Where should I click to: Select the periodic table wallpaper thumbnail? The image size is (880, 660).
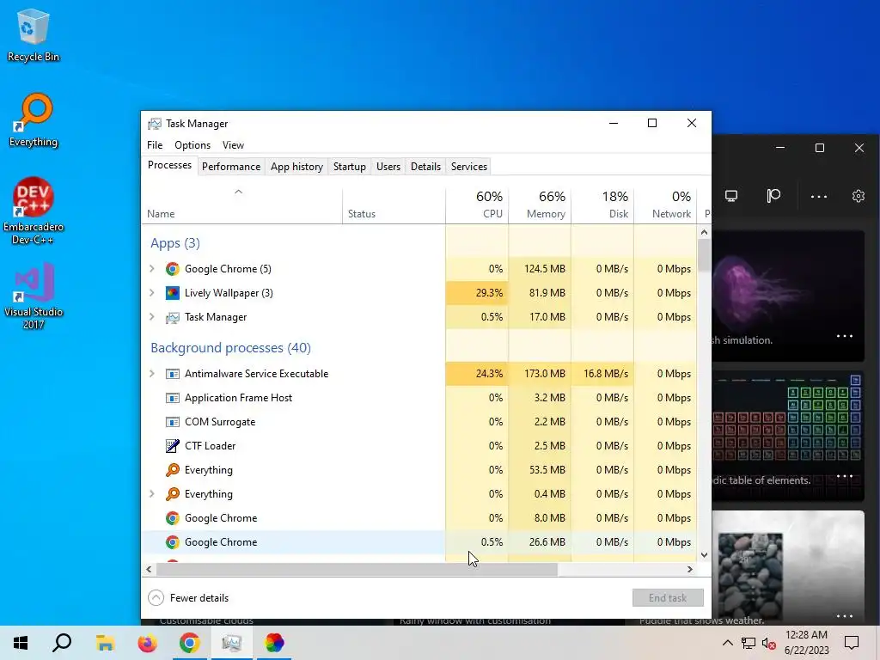[x=788, y=436]
